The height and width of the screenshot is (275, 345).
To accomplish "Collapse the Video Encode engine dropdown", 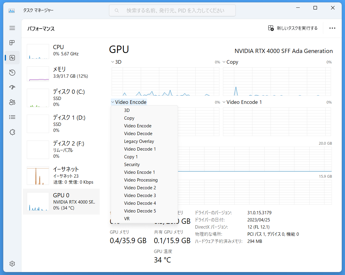I will point(129,102).
